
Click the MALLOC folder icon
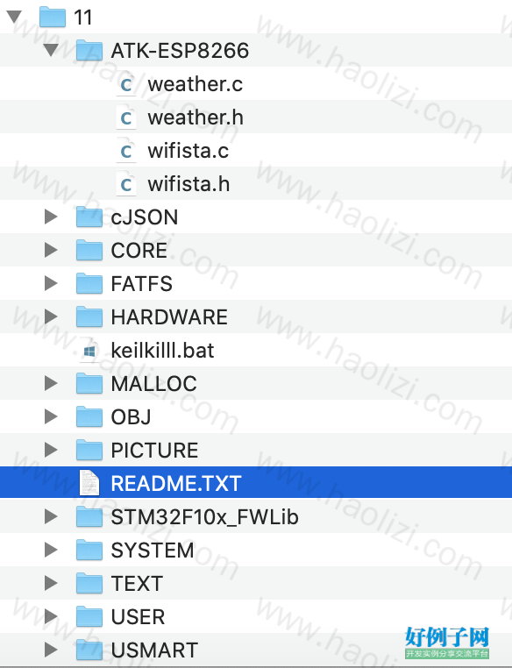89,383
